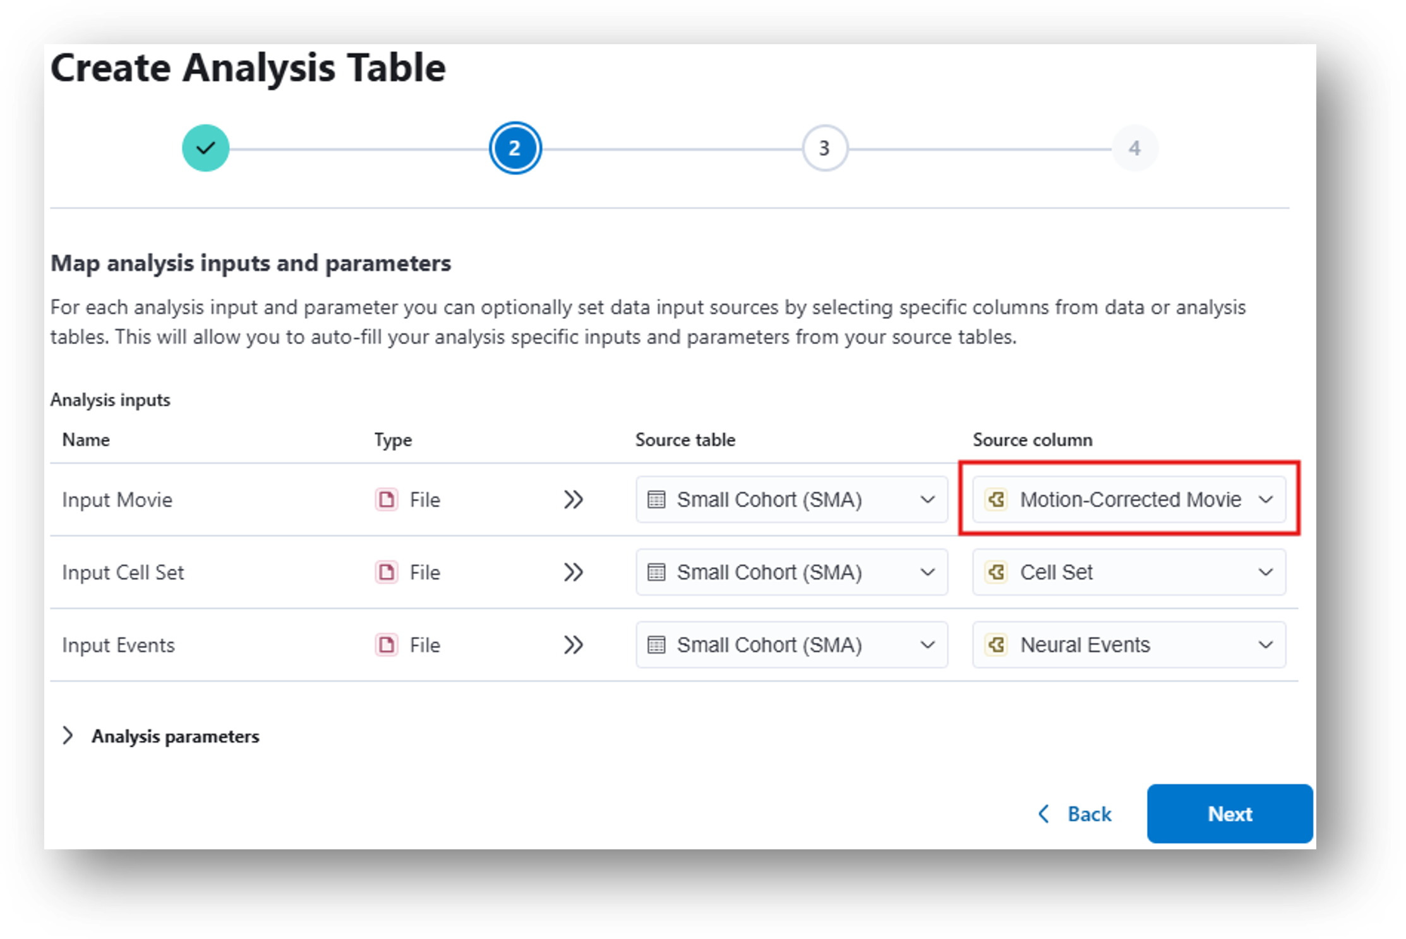Open the Input Movie source table dropdown
Image resolution: width=1406 pixels, height=939 pixels.
[x=791, y=499]
